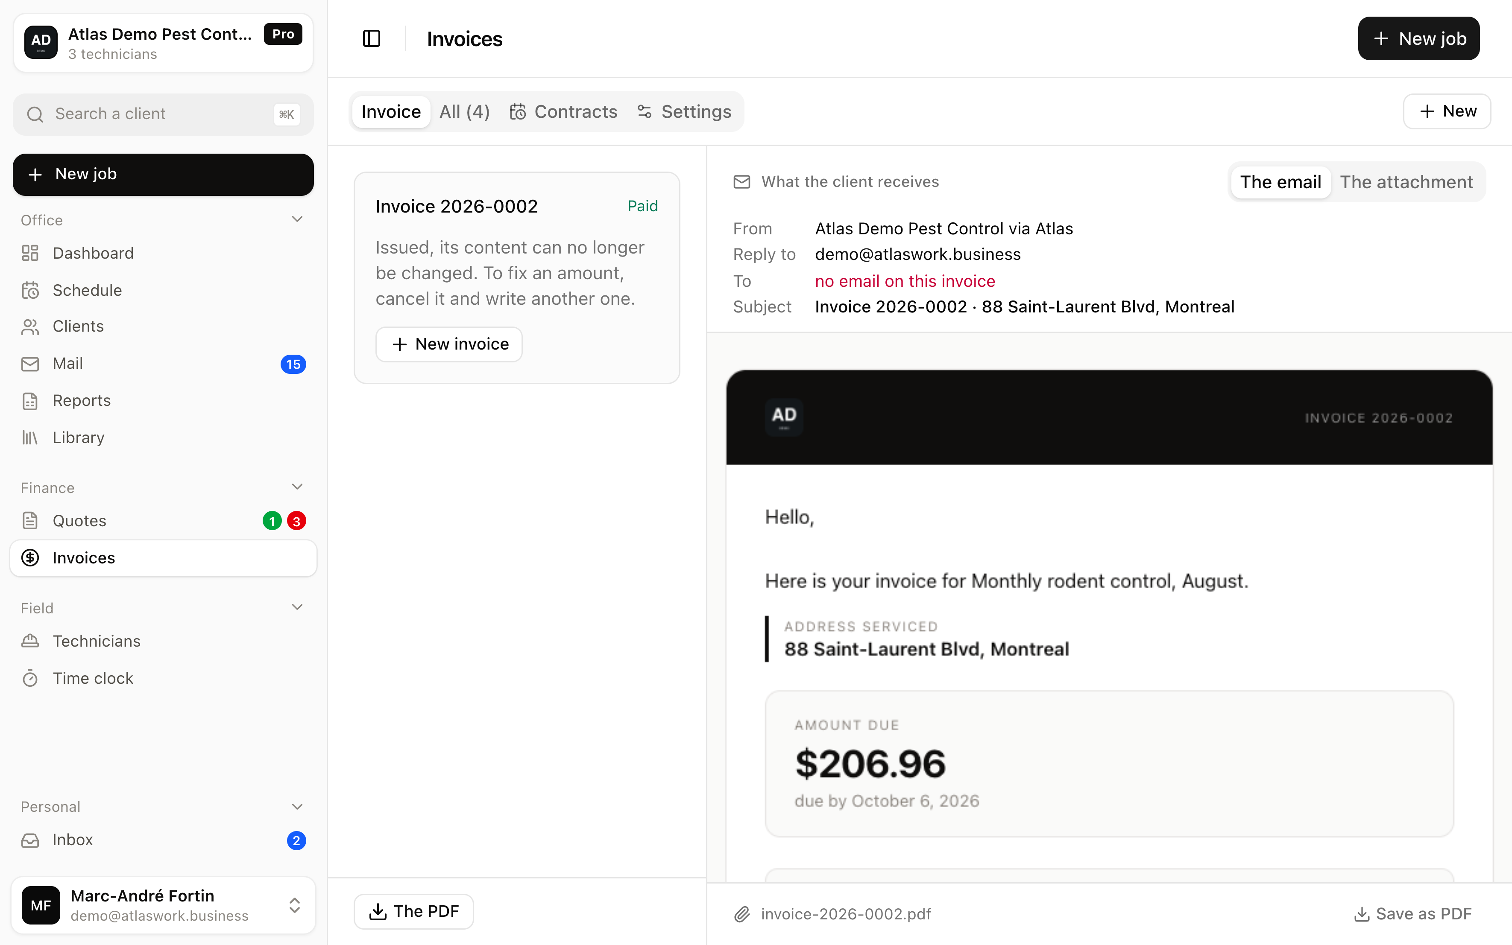Collapse the Office section

[297, 219]
